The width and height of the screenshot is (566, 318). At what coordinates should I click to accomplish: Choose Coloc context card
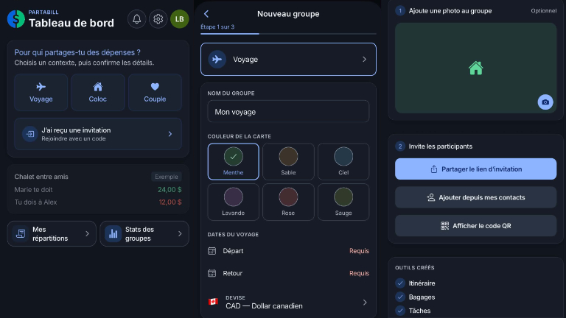tap(98, 92)
